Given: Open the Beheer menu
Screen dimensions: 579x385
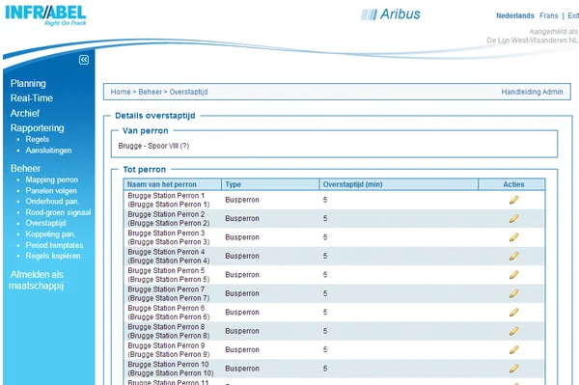Looking at the screenshot, I should (25, 168).
